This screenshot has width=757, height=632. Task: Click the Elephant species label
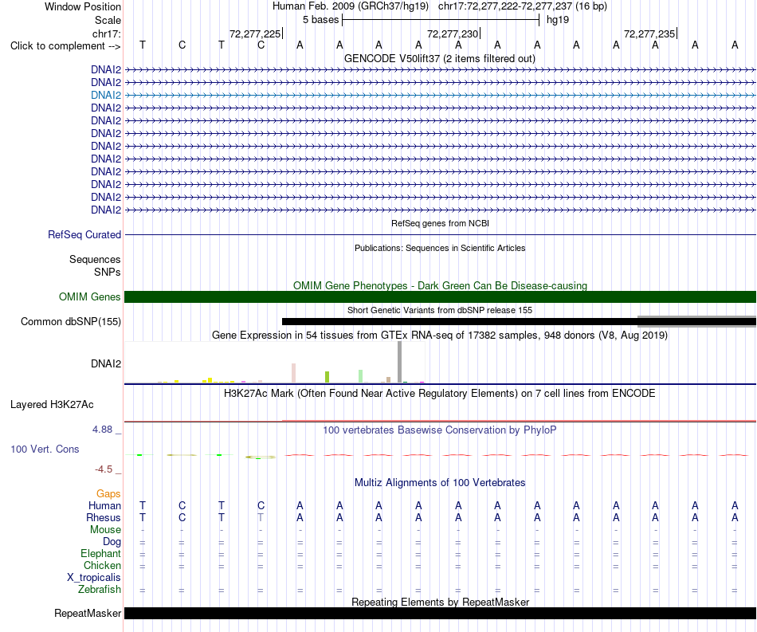100,553
